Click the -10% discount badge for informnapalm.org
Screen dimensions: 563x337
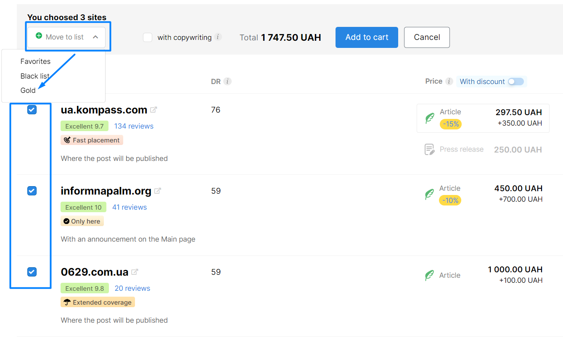point(450,200)
